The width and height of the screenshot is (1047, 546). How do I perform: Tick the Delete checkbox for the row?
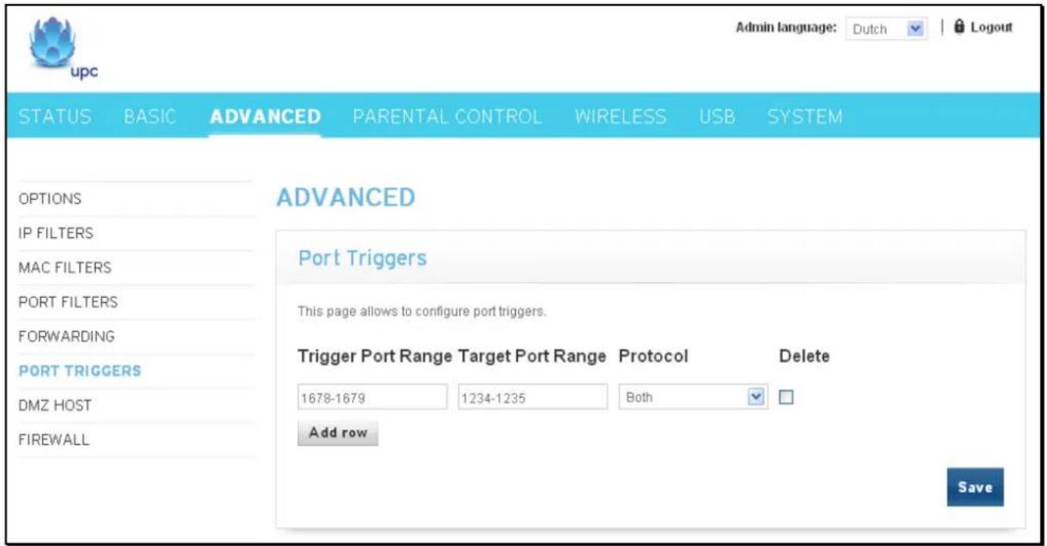[786, 397]
